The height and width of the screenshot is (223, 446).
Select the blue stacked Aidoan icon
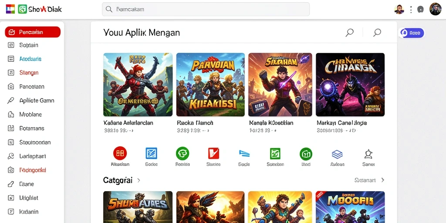pyautogui.click(x=338, y=154)
